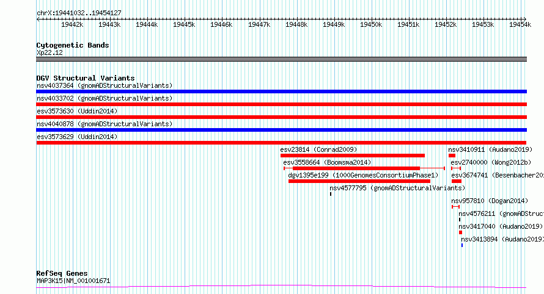Click the red nsv3417040 square marker

[x=460, y=233]
